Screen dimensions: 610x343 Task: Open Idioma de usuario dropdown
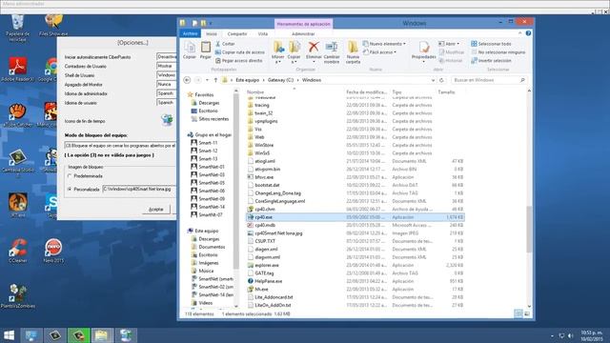pyautogui.click(x=166, y=103)
